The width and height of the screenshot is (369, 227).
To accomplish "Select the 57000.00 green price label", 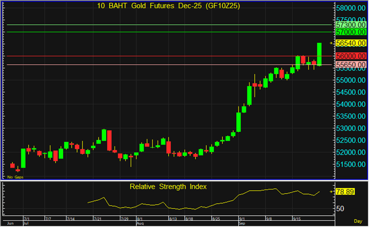I will [351, 33].
